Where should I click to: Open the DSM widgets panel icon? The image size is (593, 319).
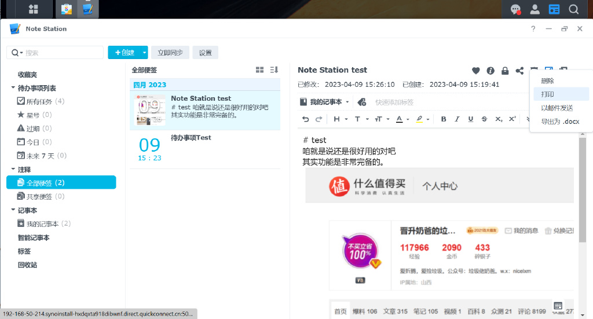pyautogui.click(x=554, y=9)
